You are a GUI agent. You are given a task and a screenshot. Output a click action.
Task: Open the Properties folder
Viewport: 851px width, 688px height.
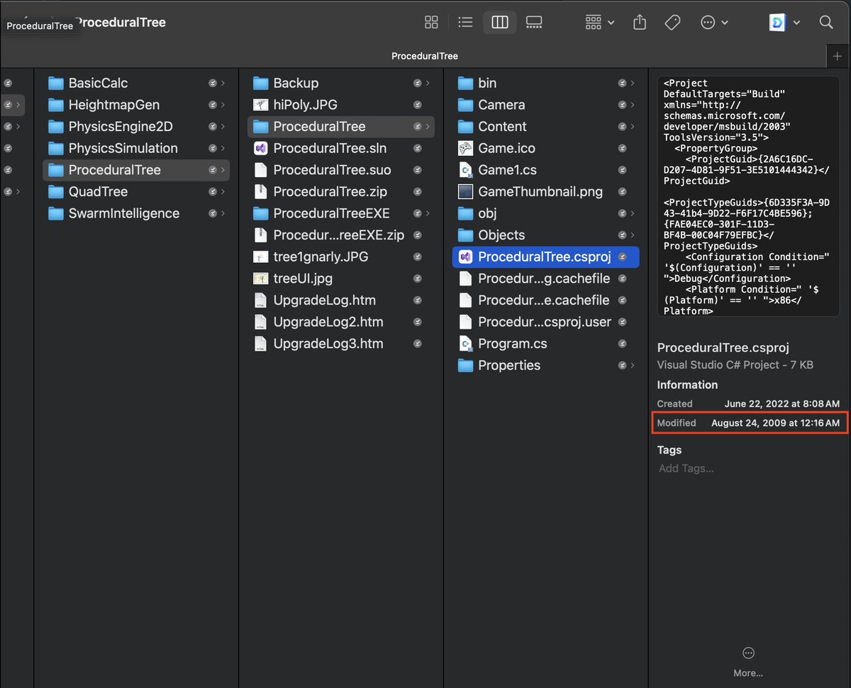tap(545, 366)
